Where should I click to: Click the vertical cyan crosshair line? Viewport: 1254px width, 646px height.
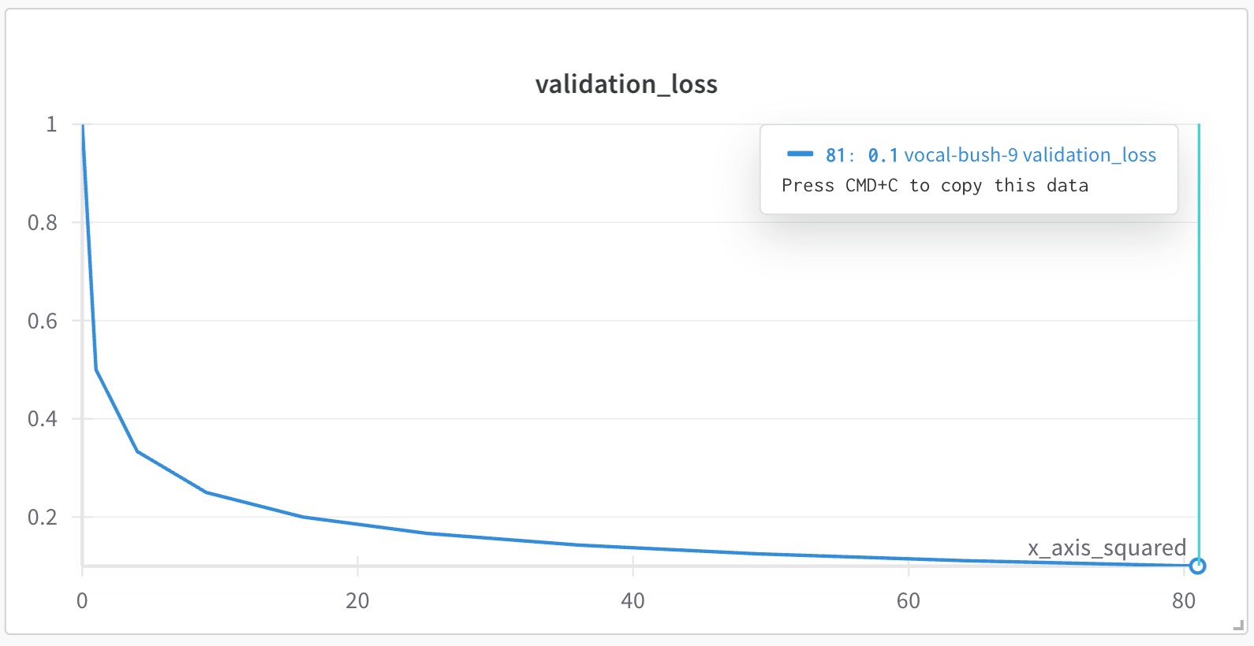click(1199, 355)
